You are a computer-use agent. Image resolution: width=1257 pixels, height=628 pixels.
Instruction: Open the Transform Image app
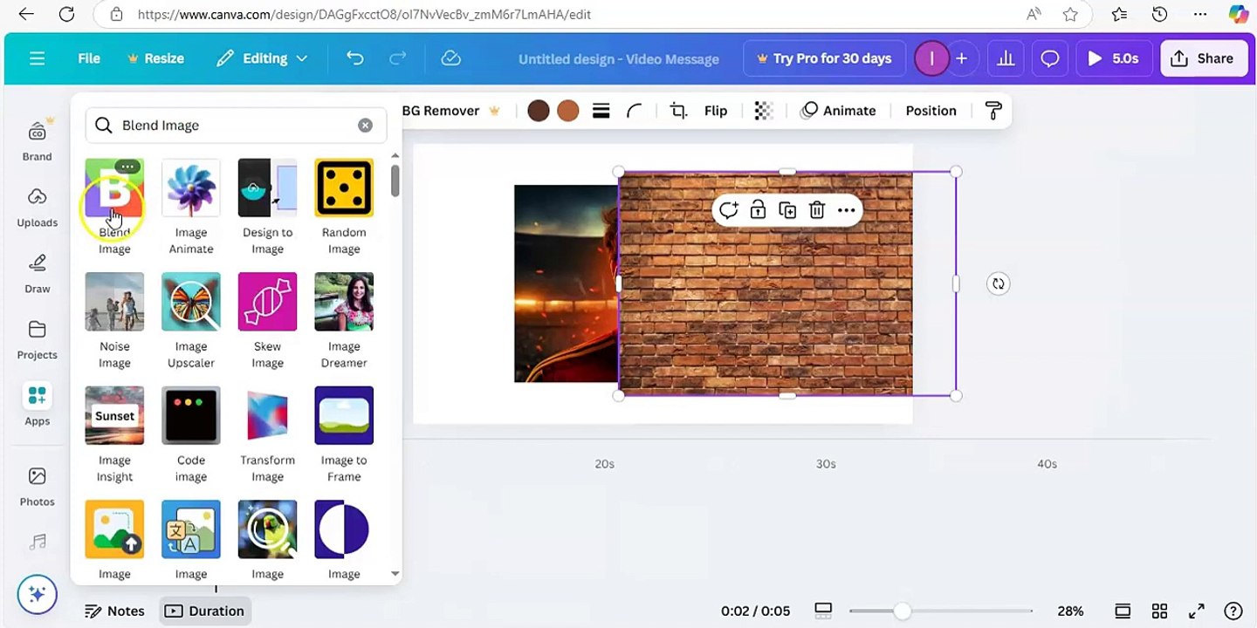pos(267,435)
